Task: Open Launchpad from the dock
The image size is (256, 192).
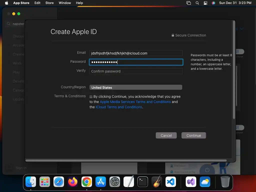Action: click(45, 182)
